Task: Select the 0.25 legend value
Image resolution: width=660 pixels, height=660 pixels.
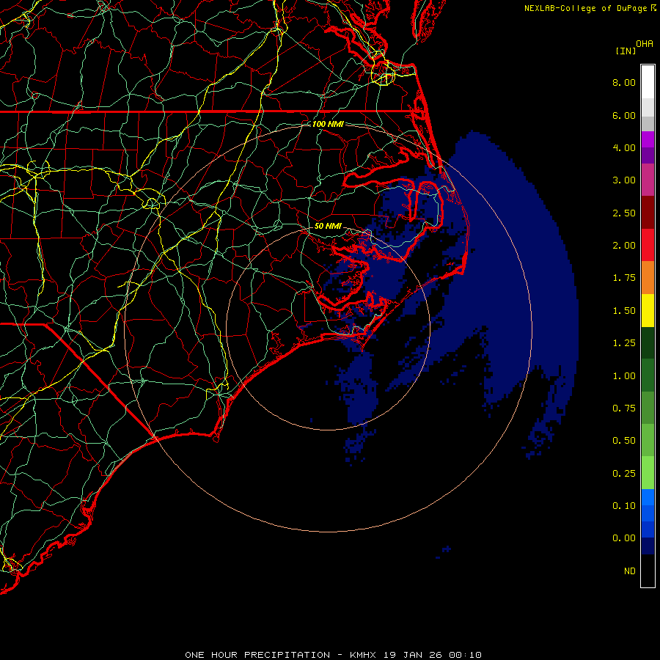Action: tap(624, 474)
